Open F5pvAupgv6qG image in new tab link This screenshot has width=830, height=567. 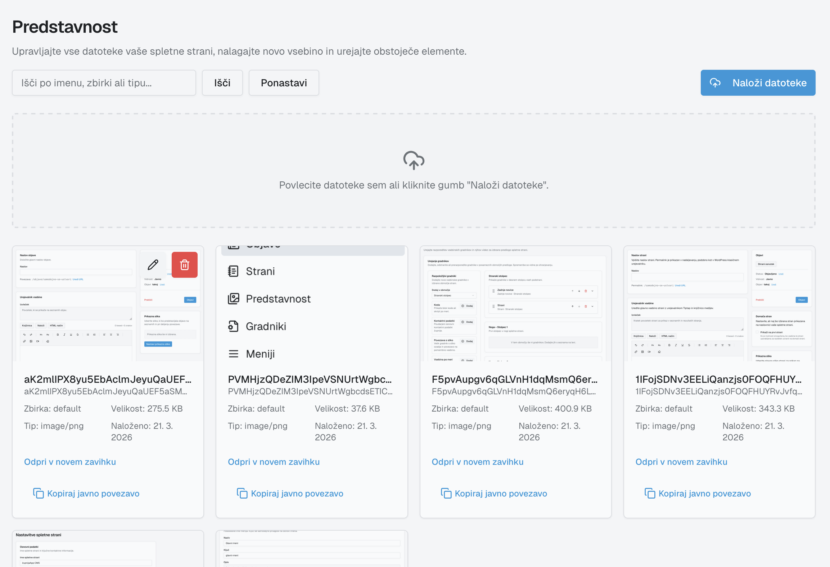[477, 462]
